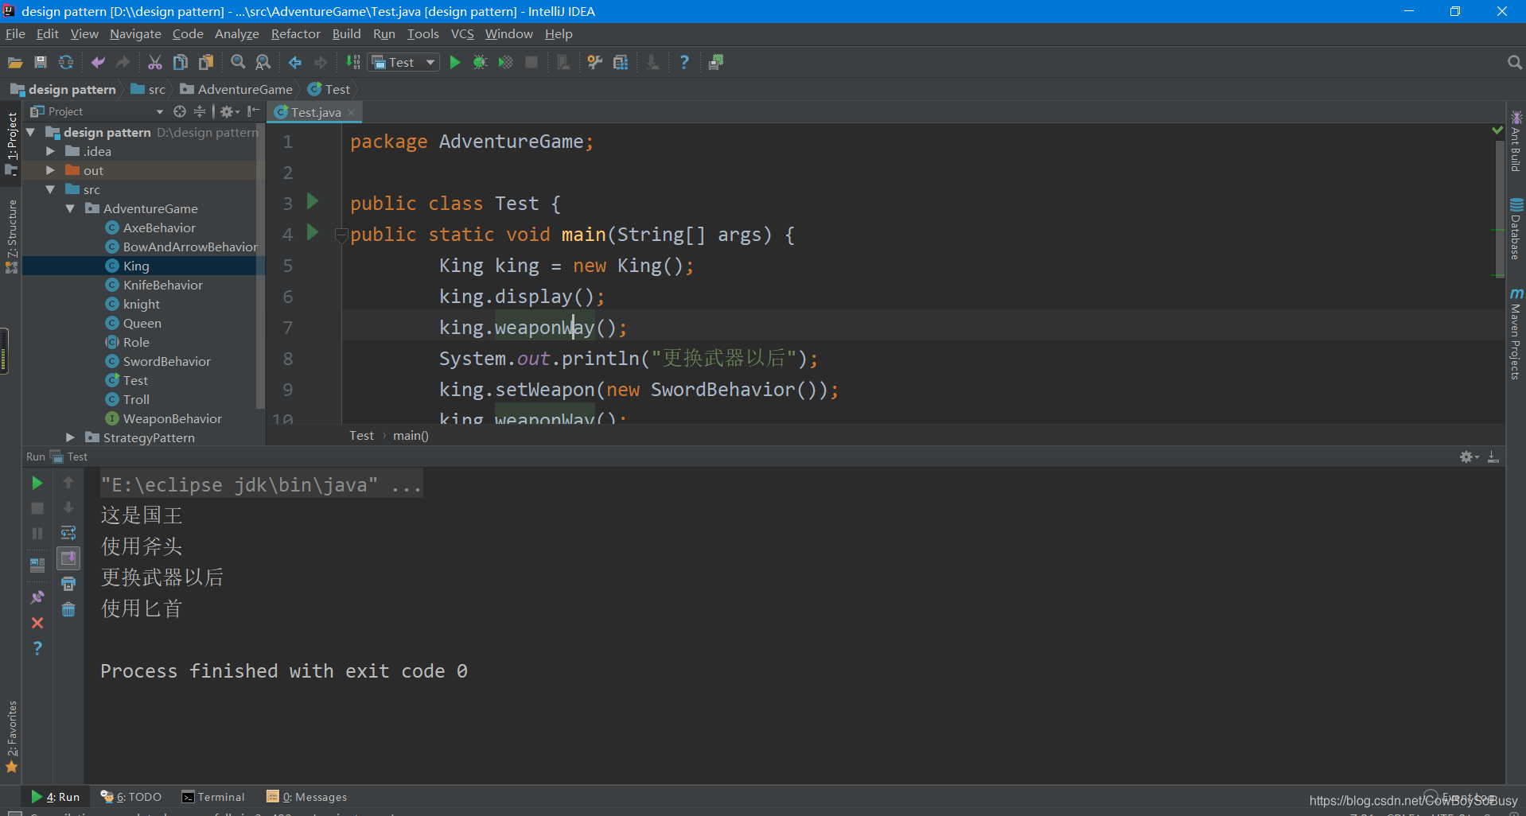
Task: Open the Build menu
Action: [346, 33]
